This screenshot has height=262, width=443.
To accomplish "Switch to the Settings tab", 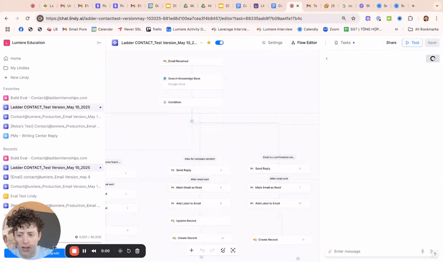I will tap(272, 43).
